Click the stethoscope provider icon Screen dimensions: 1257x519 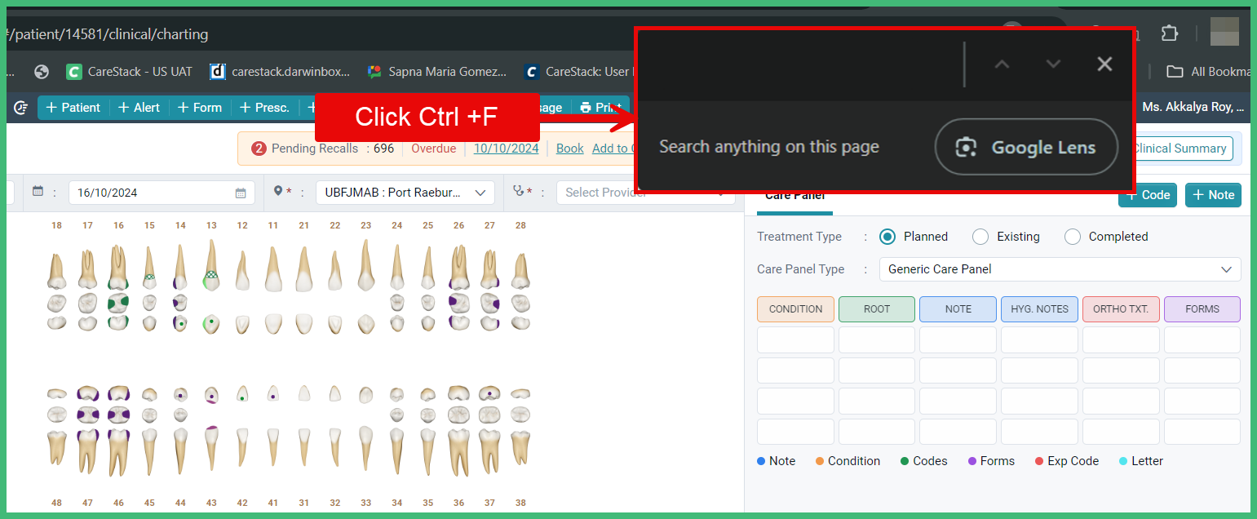518,191
